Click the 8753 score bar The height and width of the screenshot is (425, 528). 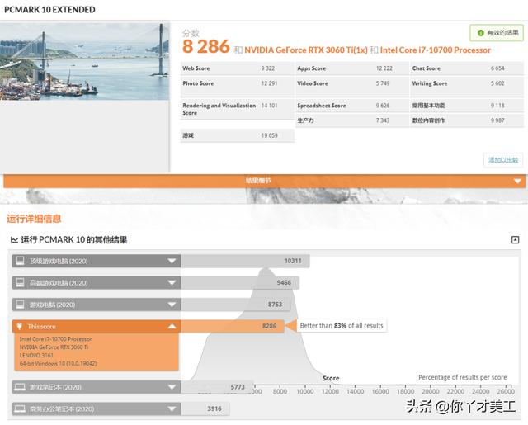coord(235,305)
